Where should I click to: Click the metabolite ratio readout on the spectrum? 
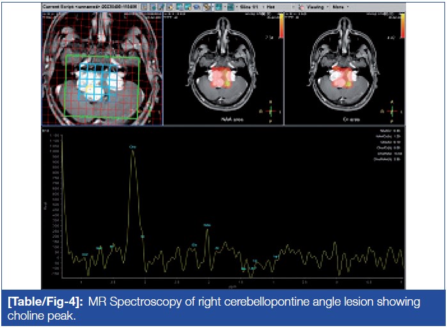(x=389, y=147)
